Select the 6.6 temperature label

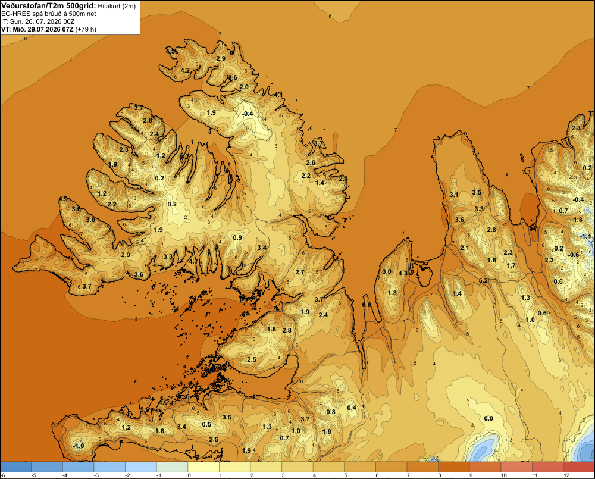coord(367,305)
